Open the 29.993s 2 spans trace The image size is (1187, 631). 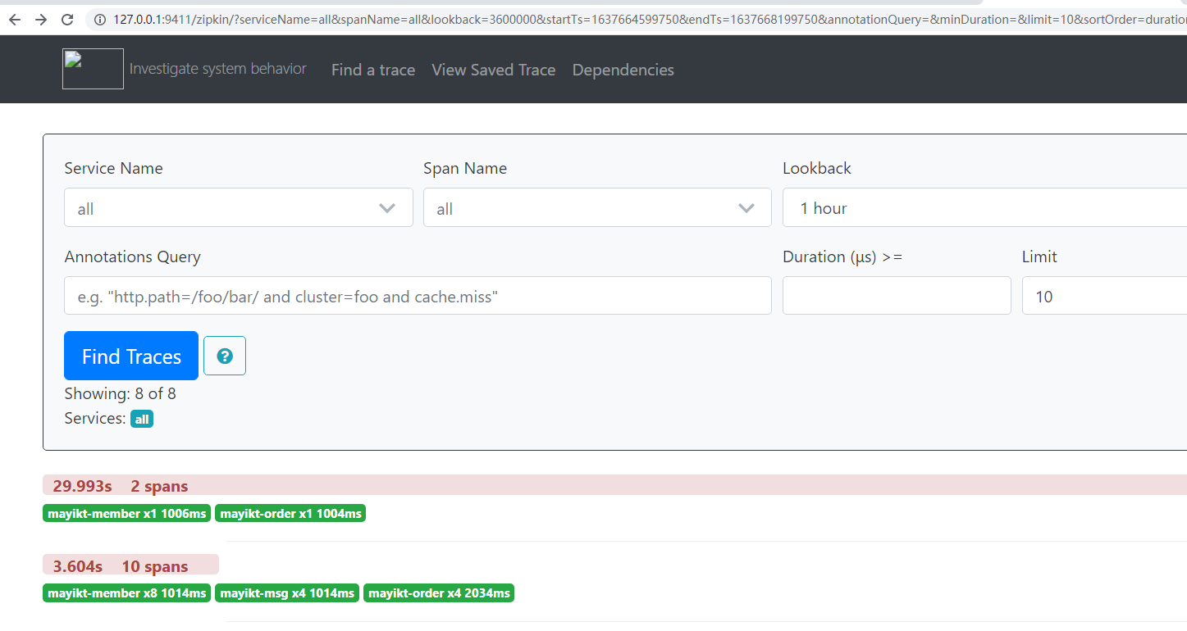[614, 485]
